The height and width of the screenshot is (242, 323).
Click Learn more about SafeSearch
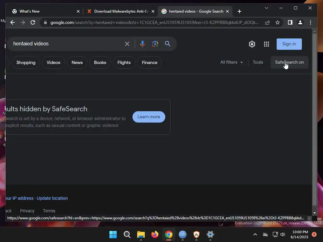pyautogui.click(x=149, y=117)
